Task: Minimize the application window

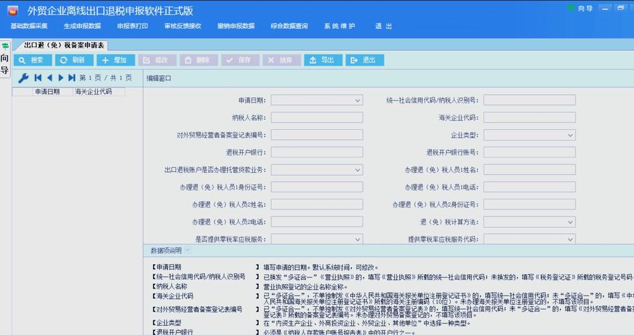Action: click(x=605, y=8)
